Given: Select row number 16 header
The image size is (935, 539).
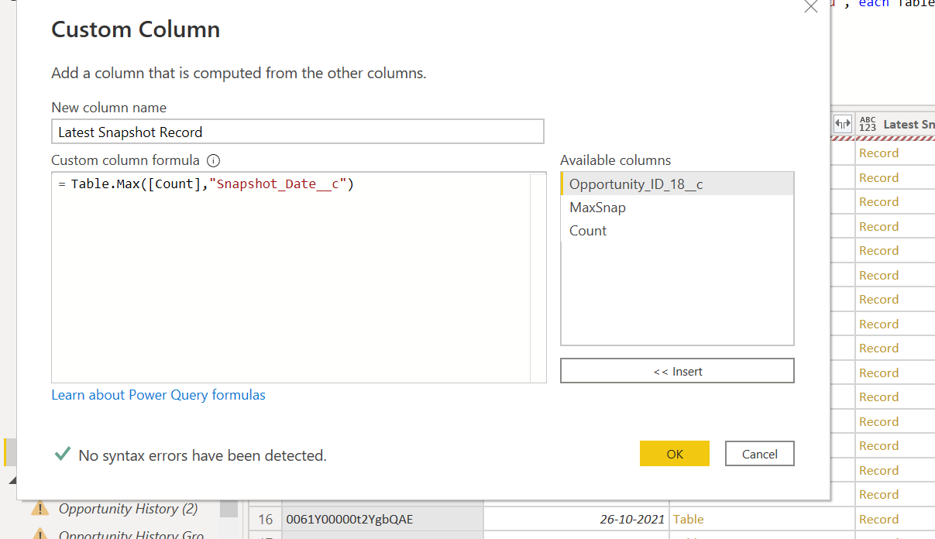Looking at the screenshot, I should (266, 519).
